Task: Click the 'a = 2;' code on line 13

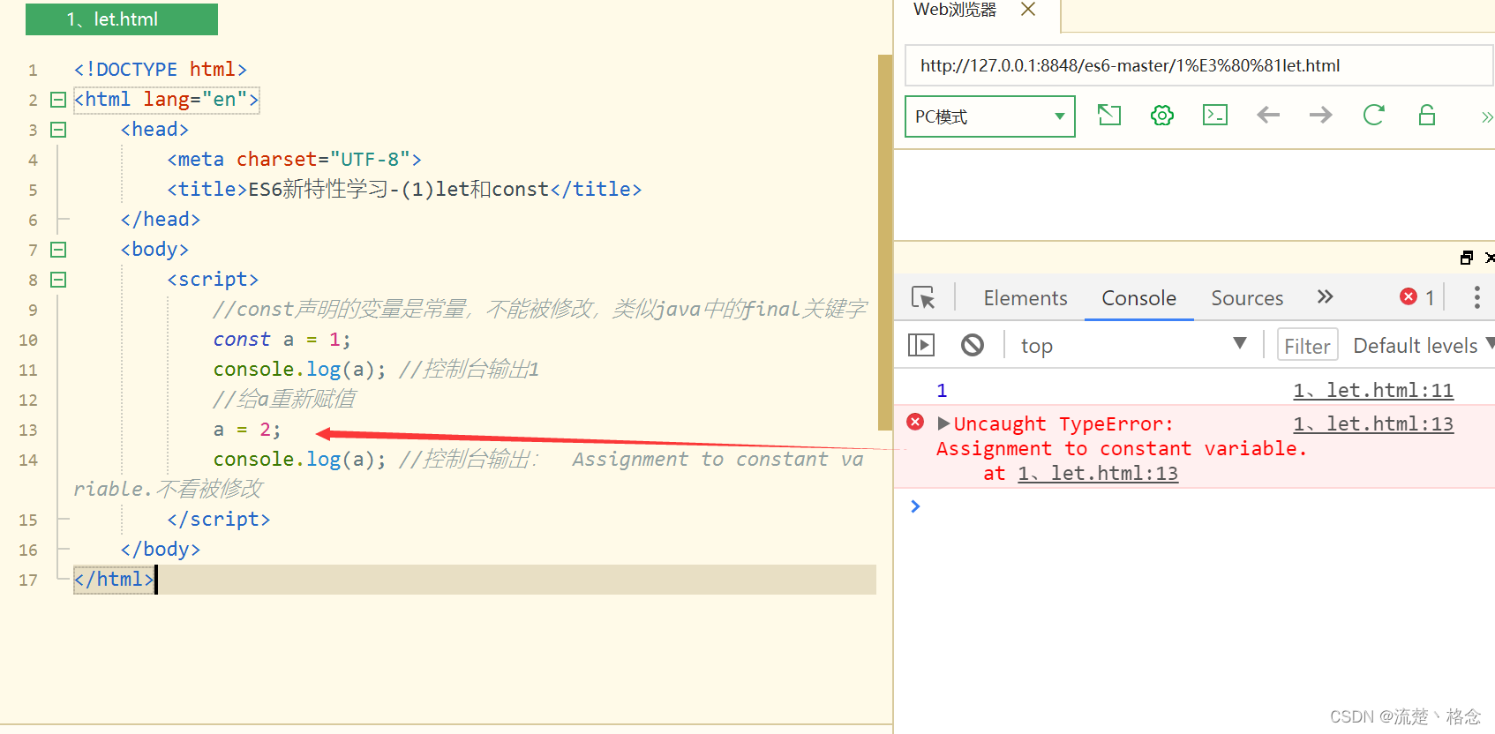Action: (x=247, y=430)
